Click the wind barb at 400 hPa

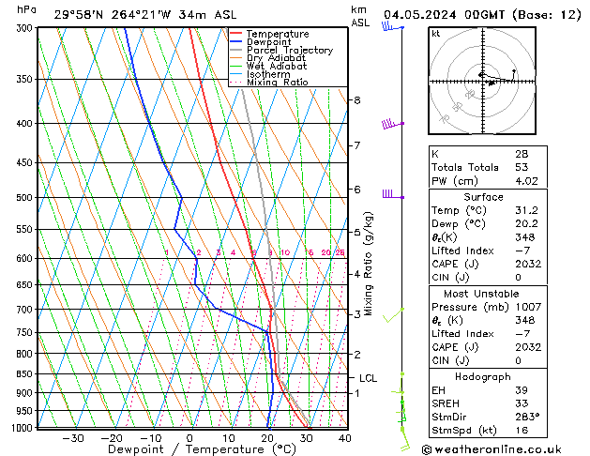393,124
